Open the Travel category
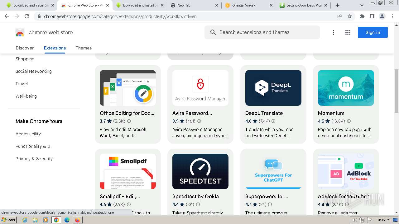Image resolution: width=399 pixels, height=224 pixels. 22,84
